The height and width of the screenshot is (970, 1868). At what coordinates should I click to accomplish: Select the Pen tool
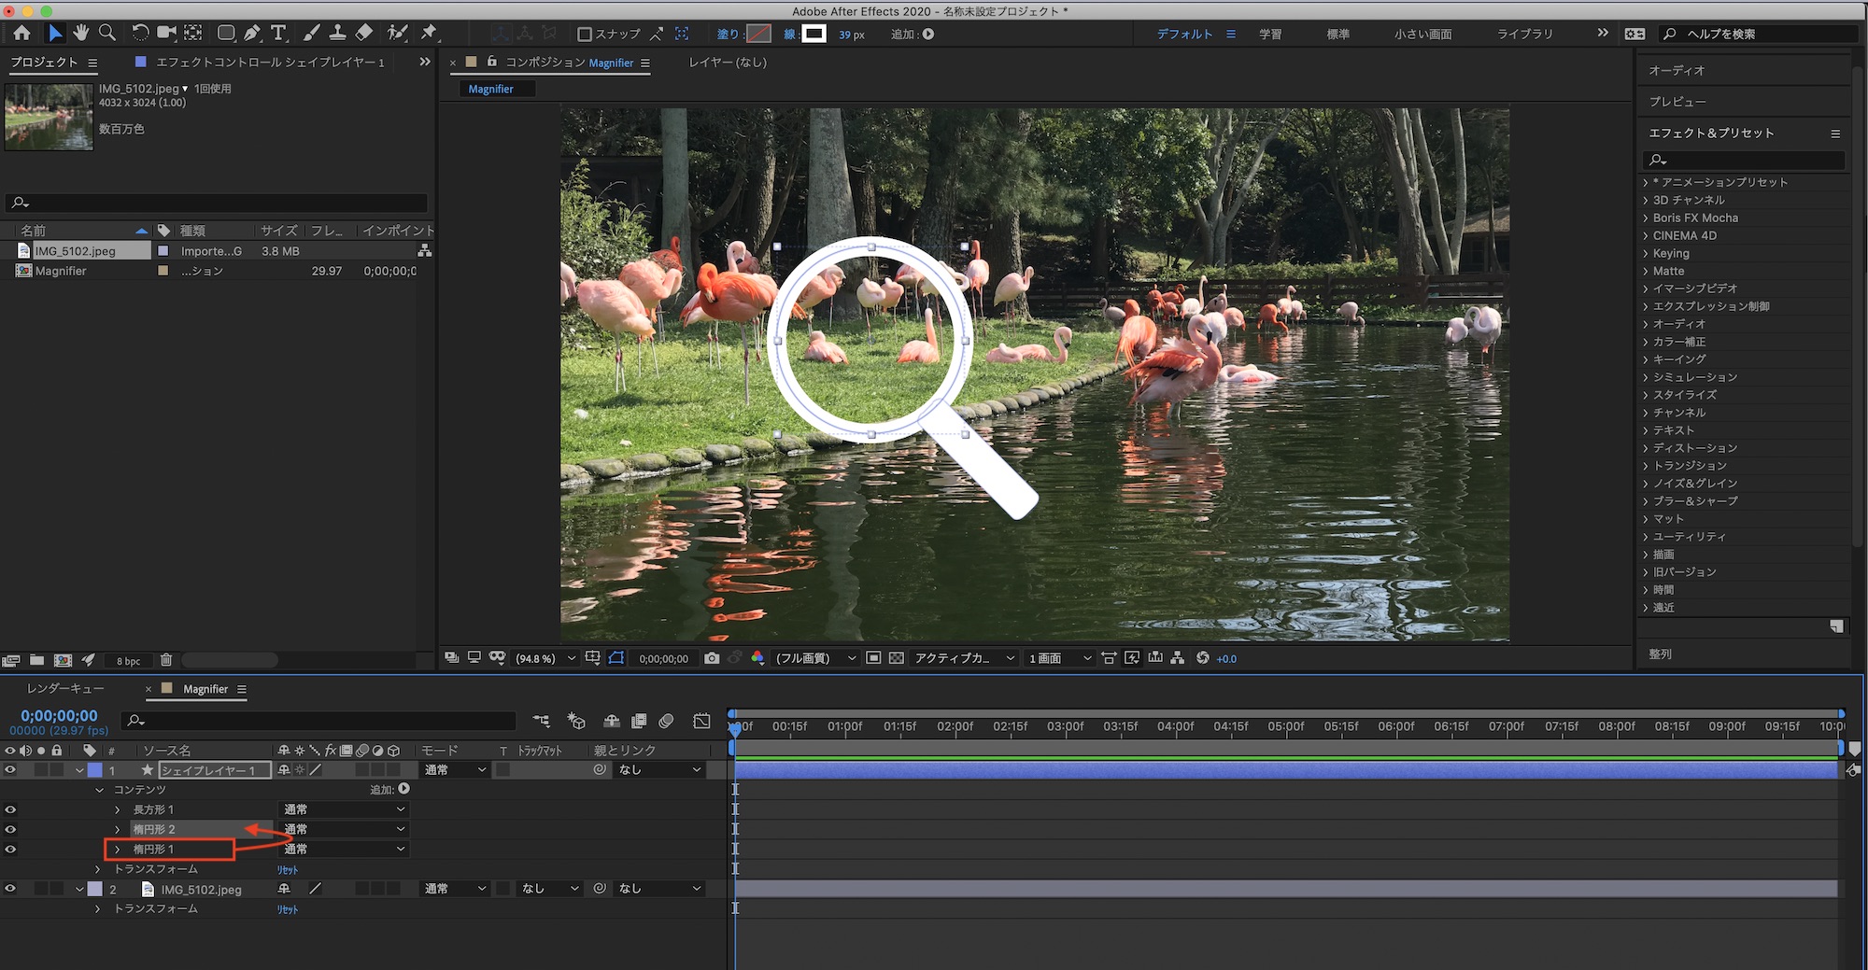pos(252,34)
